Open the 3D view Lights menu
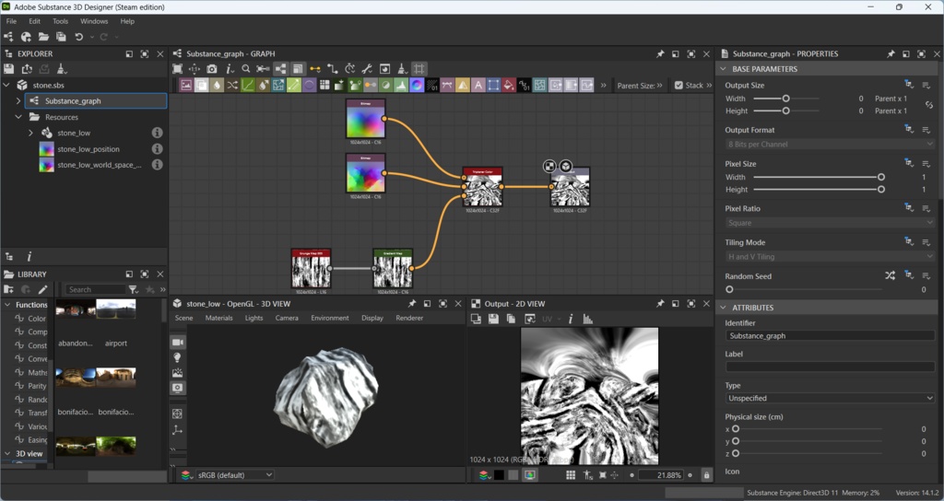This screenshot has width=944, height=501. point(254,318)
